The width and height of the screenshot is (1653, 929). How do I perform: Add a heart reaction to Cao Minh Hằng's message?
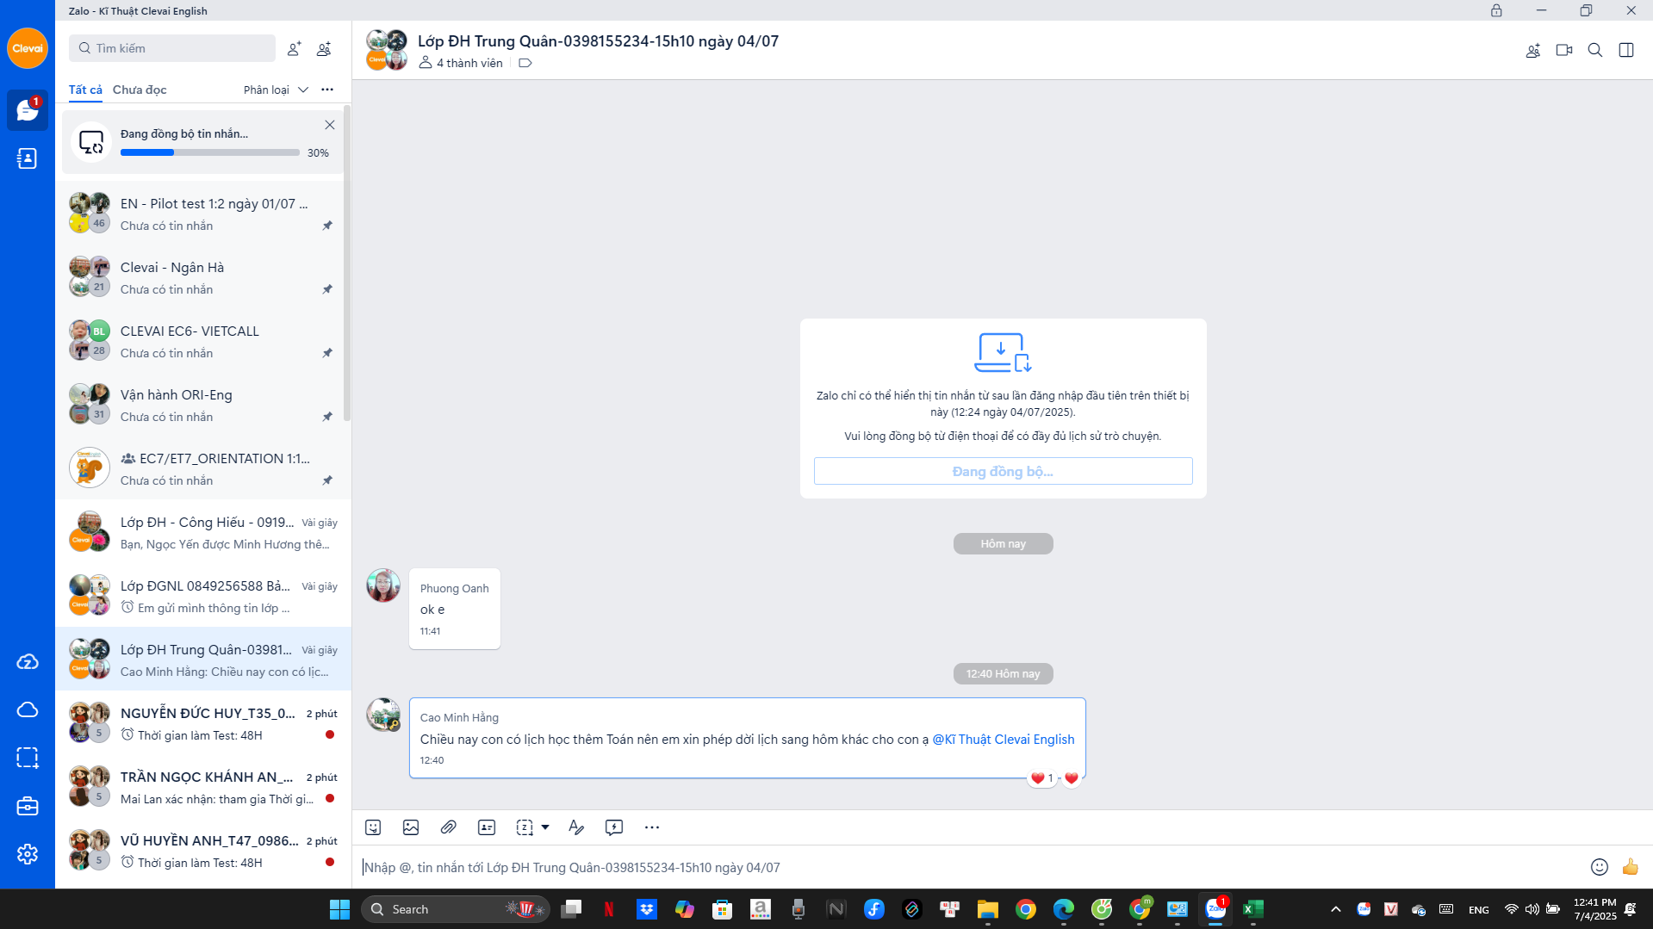pos(1072,778)
